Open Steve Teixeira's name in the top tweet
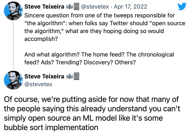191x134 pixels. pos(44,7)
